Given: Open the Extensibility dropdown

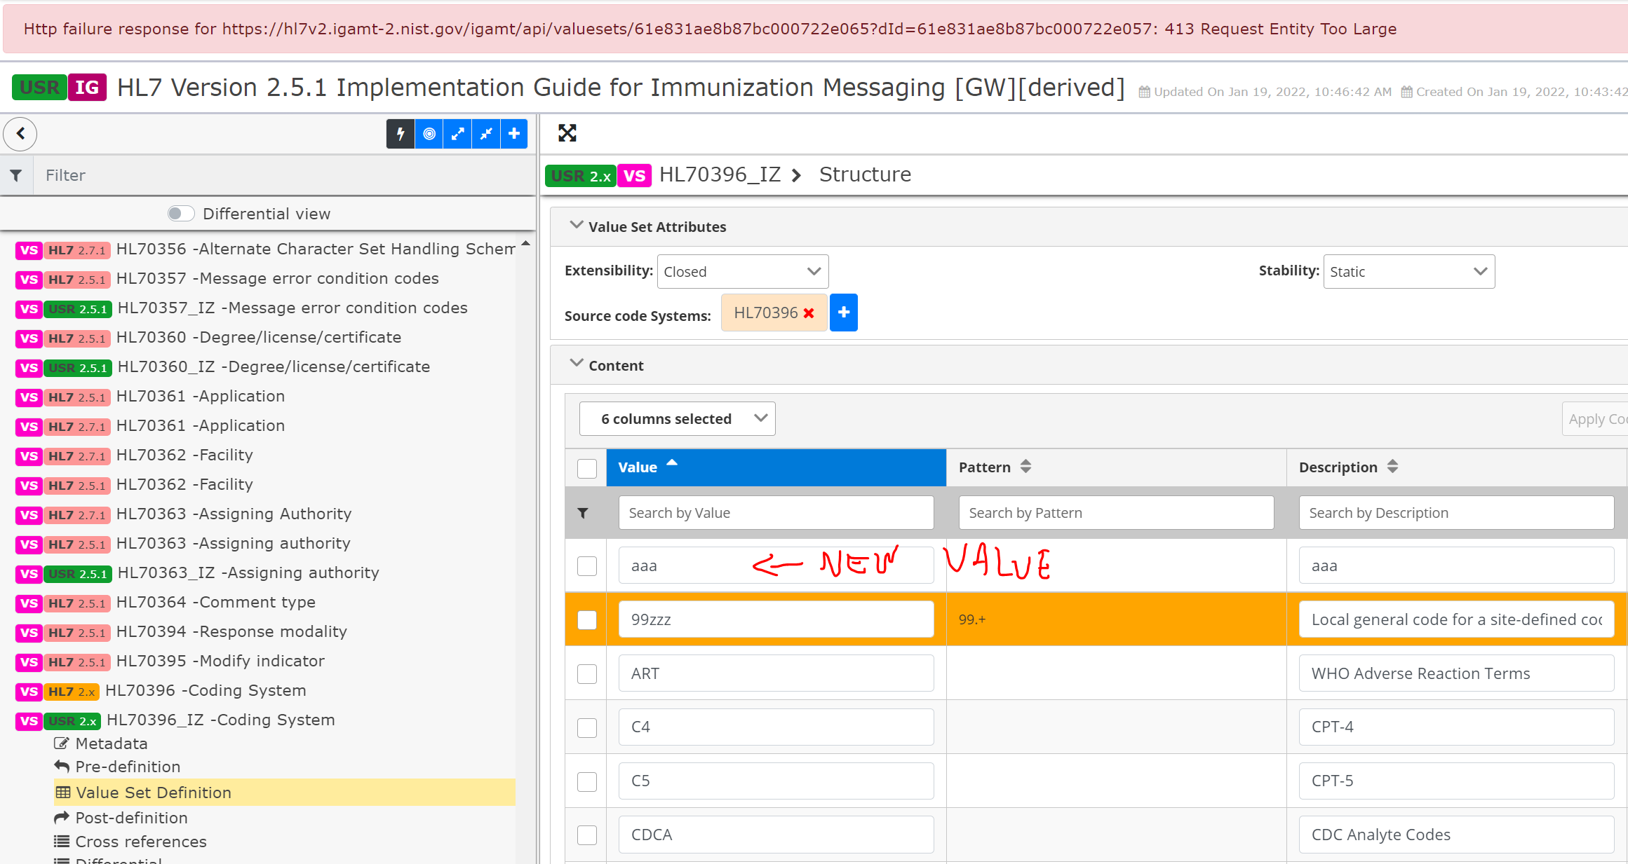Looking at the screenshot, I should click(742, 272).
